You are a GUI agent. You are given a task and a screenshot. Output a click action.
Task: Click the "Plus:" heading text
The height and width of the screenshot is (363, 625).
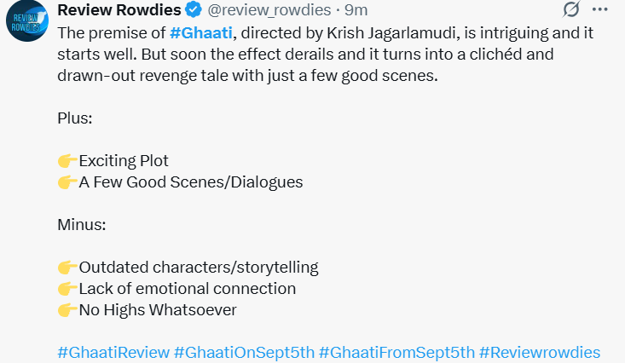point(75,118)
